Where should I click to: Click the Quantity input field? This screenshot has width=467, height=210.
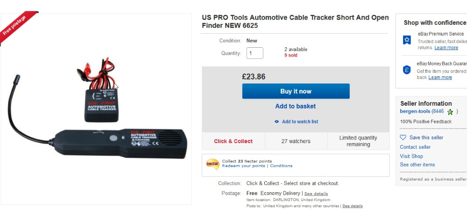pos(255,53)
